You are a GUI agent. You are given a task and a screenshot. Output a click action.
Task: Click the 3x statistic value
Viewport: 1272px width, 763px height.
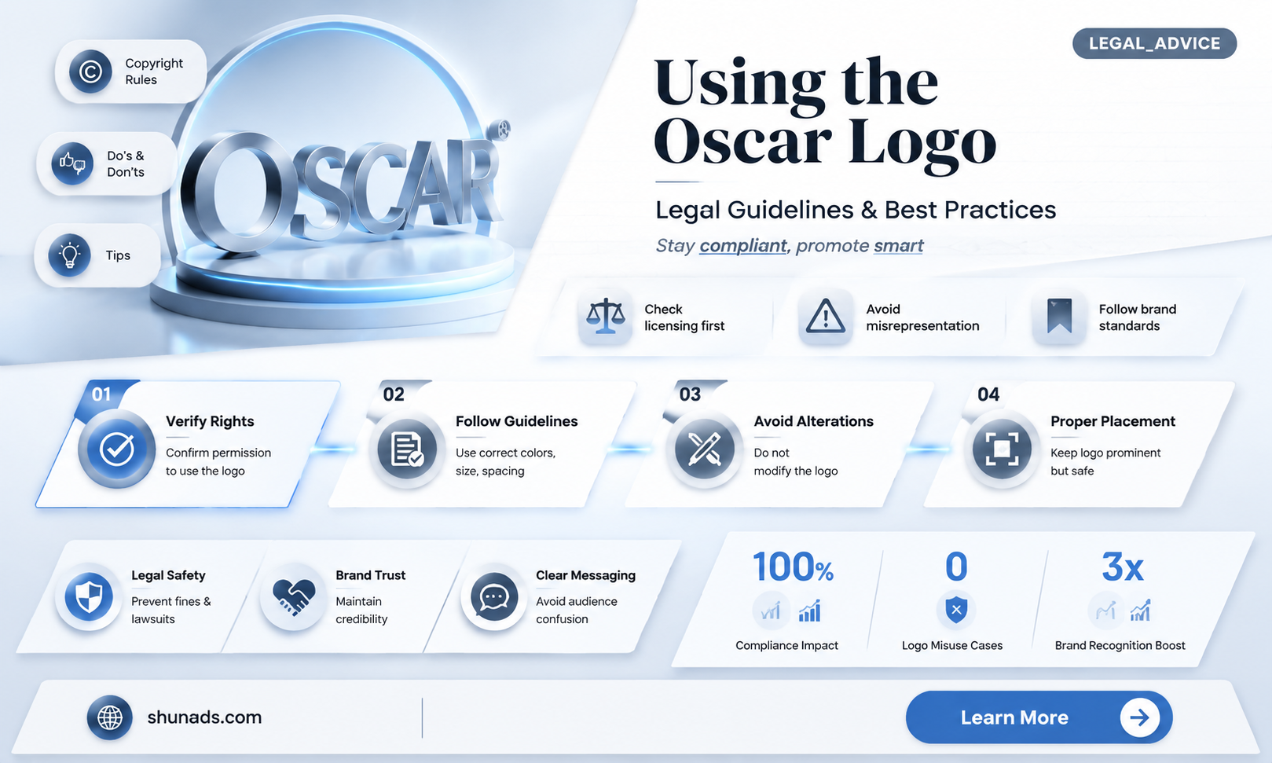[x=1122, y=567]
